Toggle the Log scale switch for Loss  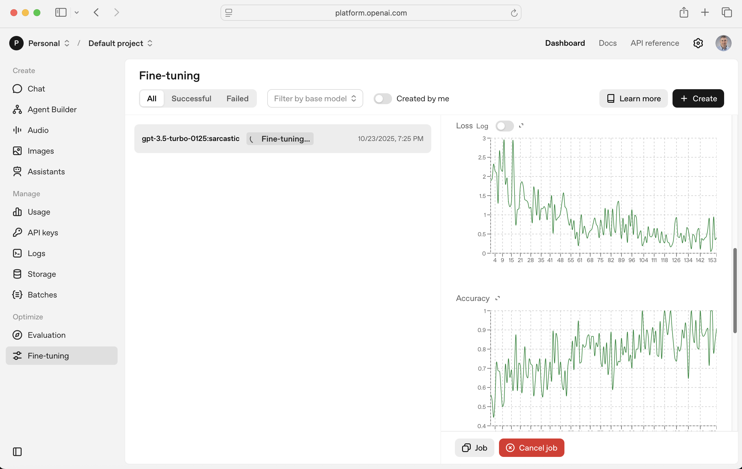504,126
